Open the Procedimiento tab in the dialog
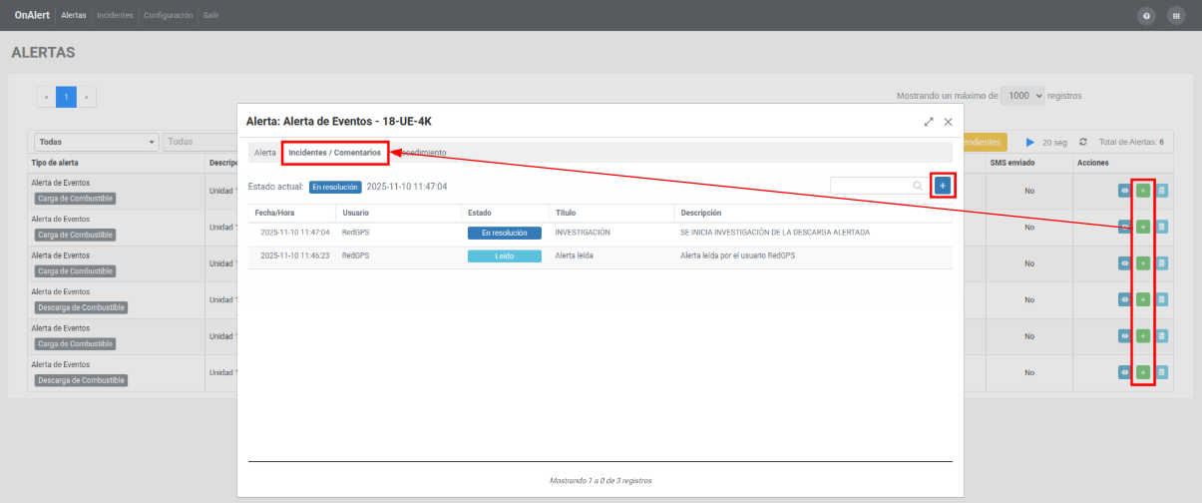The image size is (1202, 503). (419, 153)
